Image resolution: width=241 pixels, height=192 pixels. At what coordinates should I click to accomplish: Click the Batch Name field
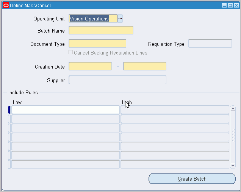click(101, 30)
